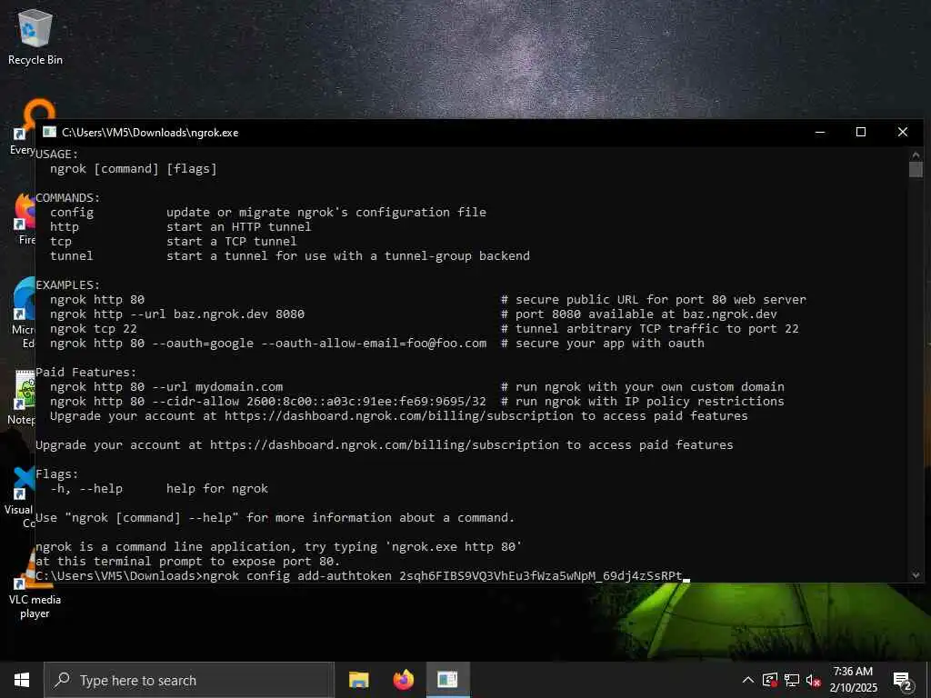
Task: Open the Recycle Bin desktop icon
Action: point(35,36)
